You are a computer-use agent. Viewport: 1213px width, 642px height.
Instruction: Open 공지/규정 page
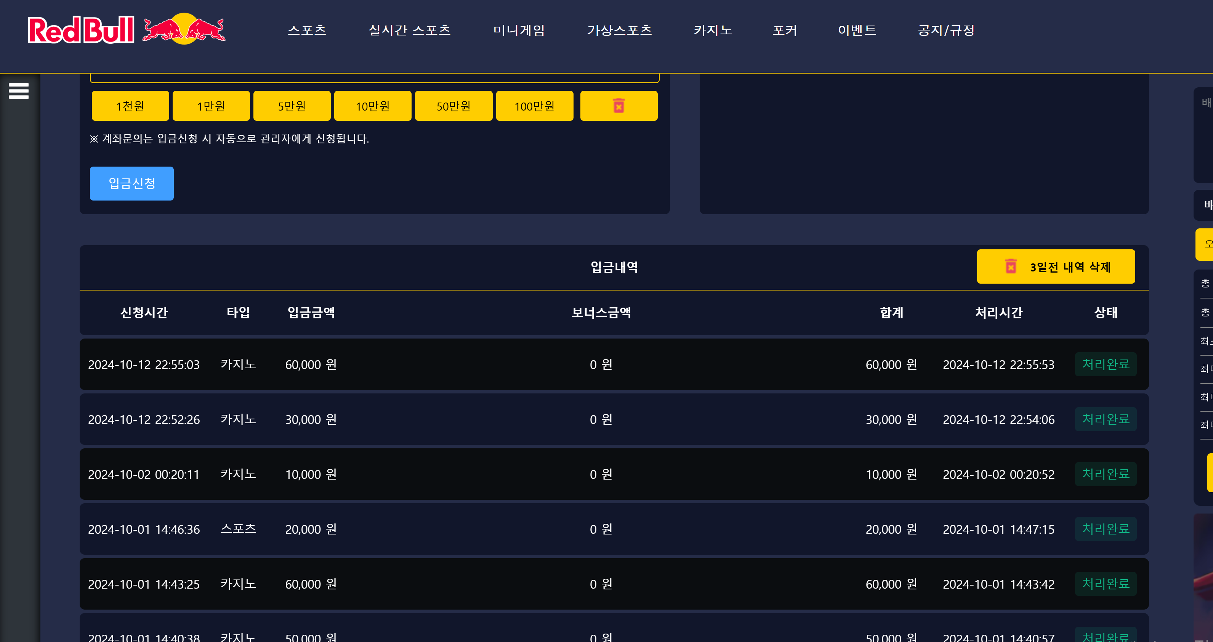945,30
